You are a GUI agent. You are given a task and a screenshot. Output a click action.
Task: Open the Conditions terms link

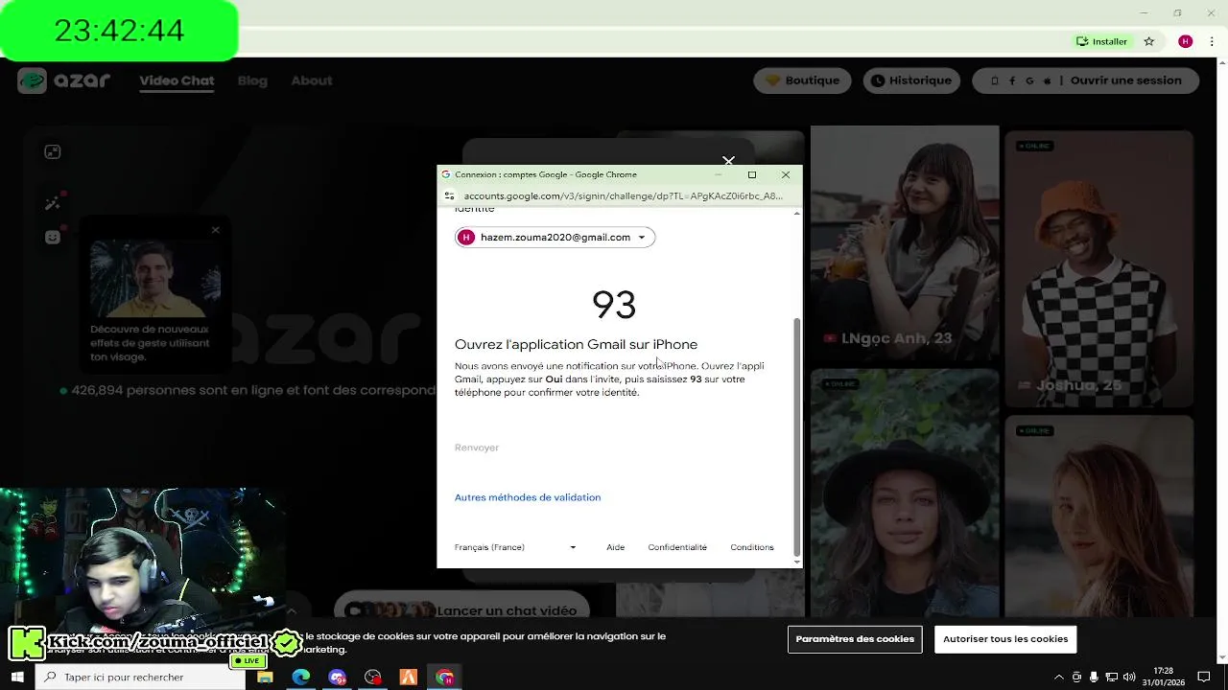click(752, 547)
